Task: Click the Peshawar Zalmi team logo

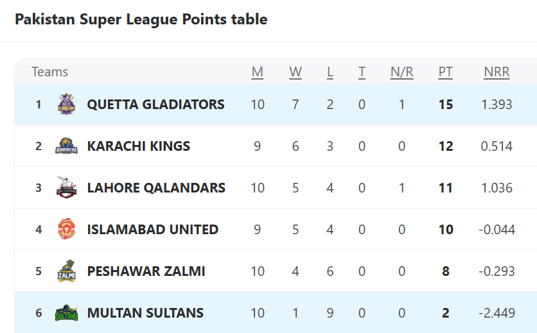Action: pos(66,271)
